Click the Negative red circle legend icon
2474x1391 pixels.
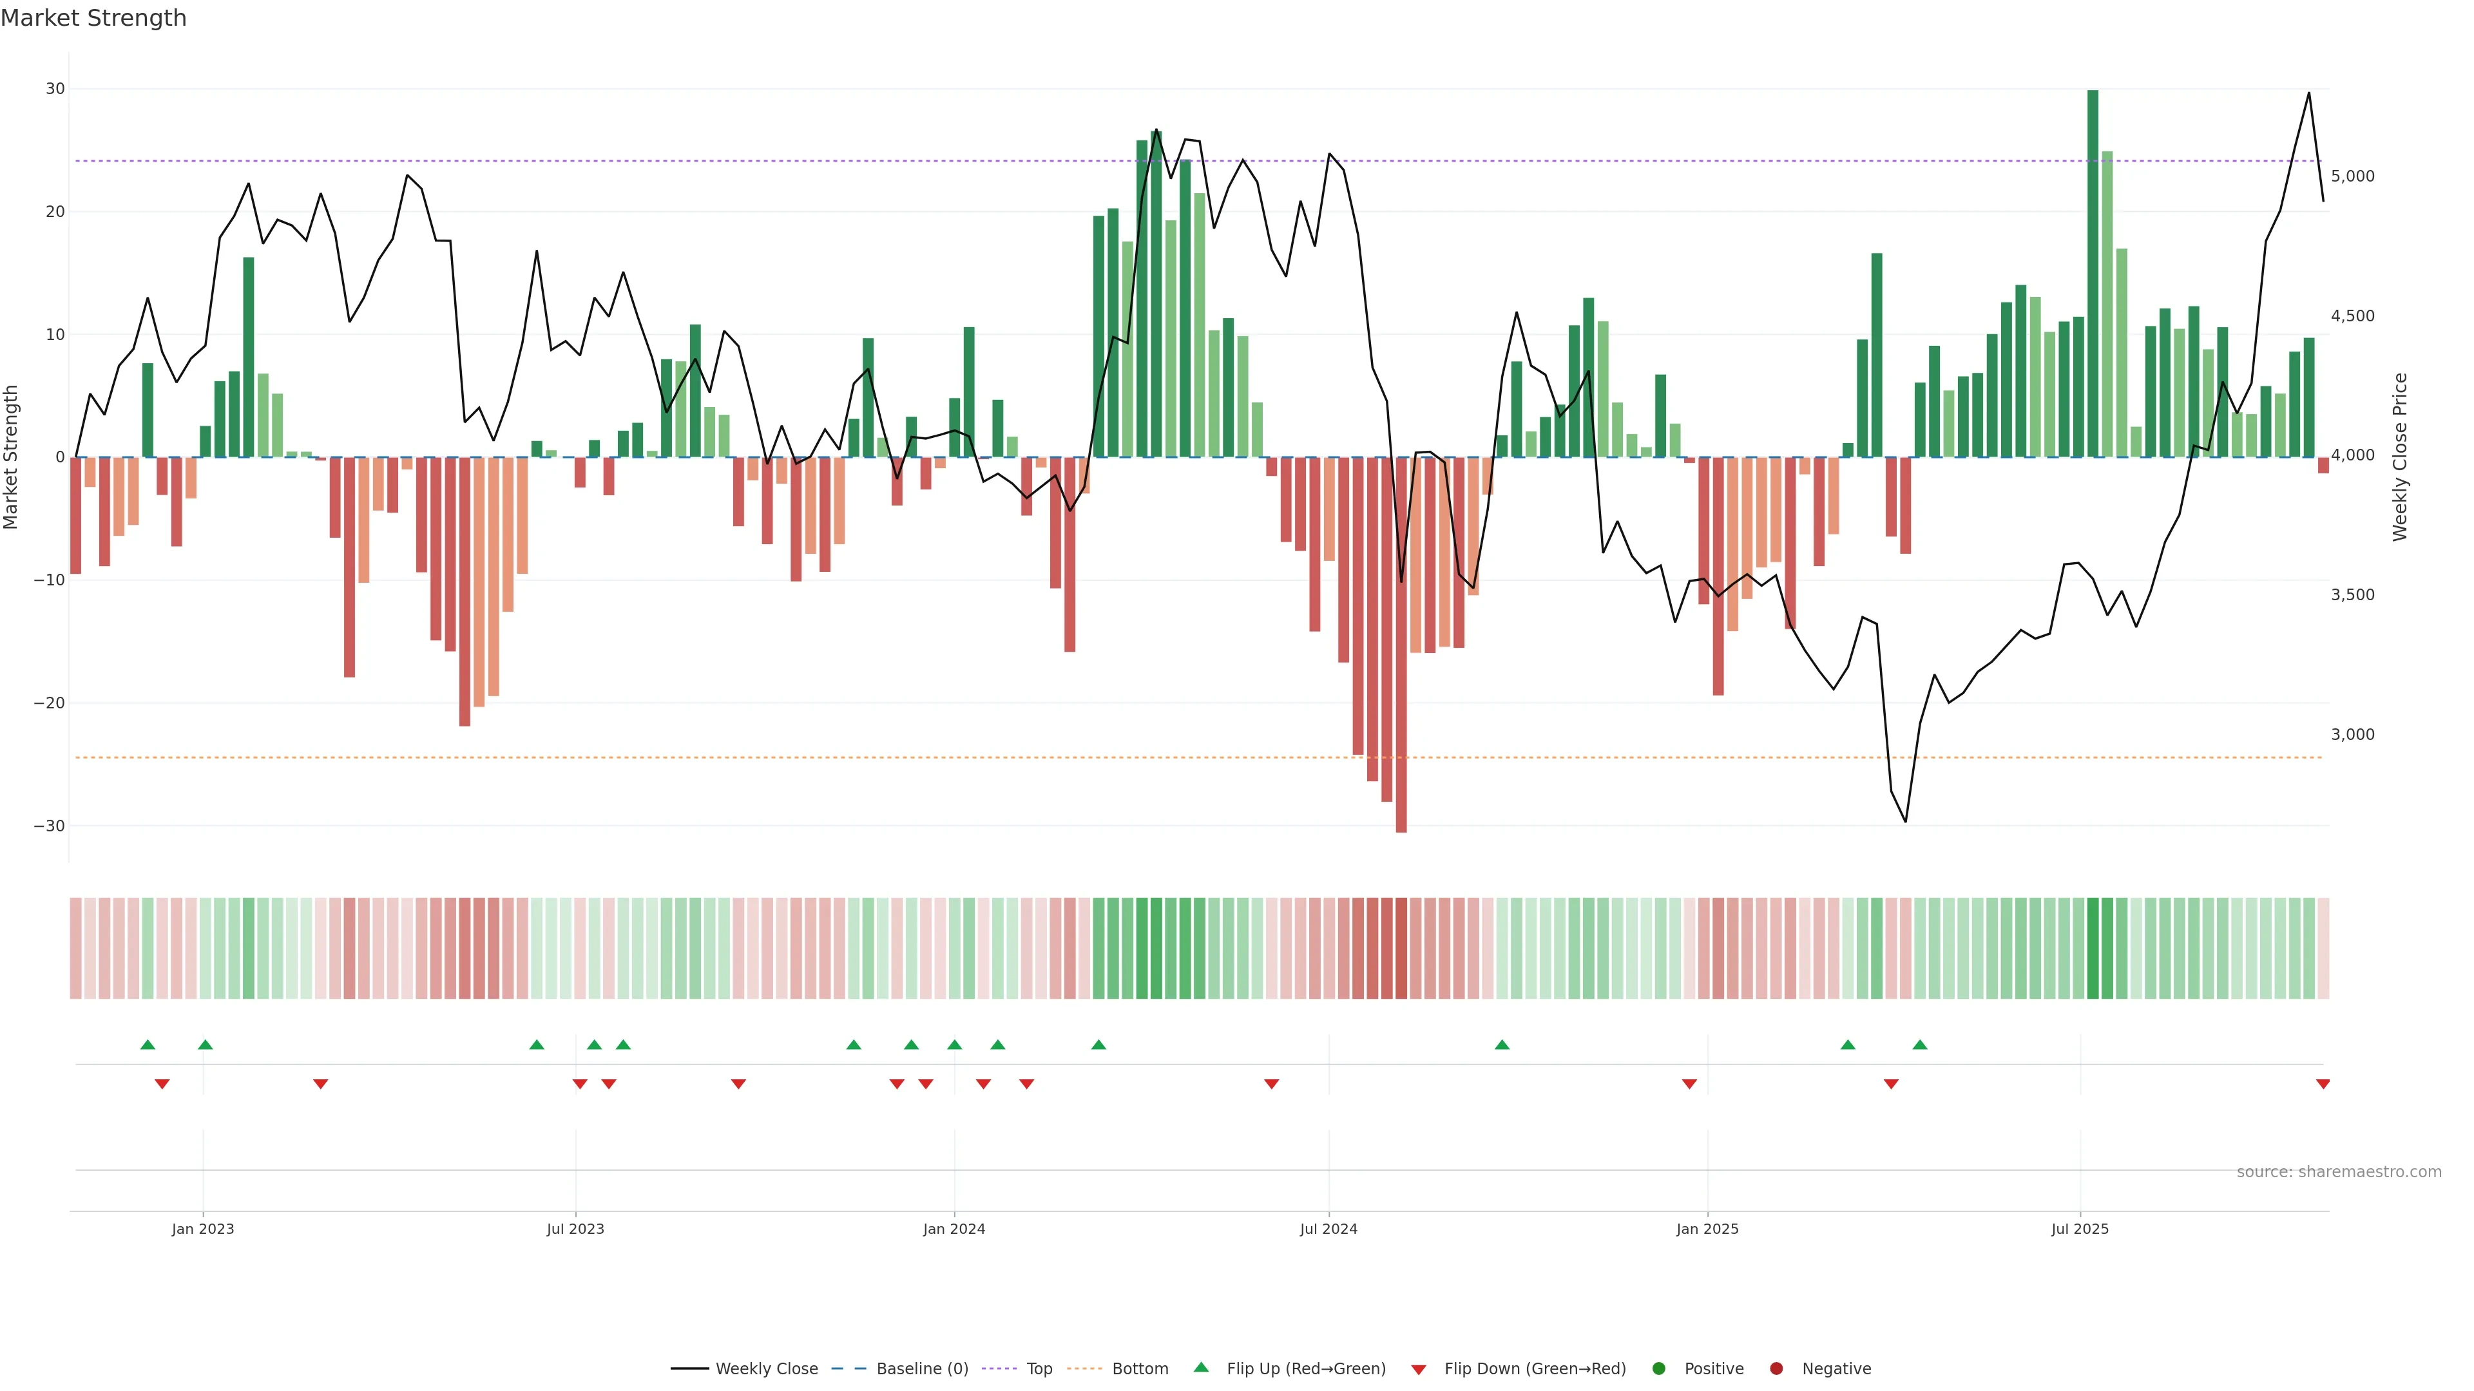pos(1776,1368)
